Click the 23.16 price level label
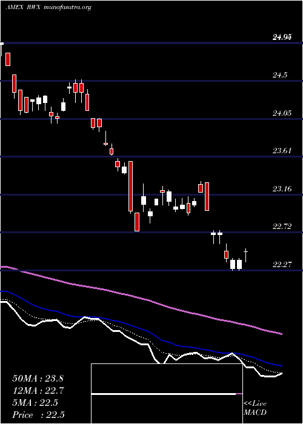Image resolution: width=303 pixels, height=424 pixels. pyautogui.click(x=282, y=188)
